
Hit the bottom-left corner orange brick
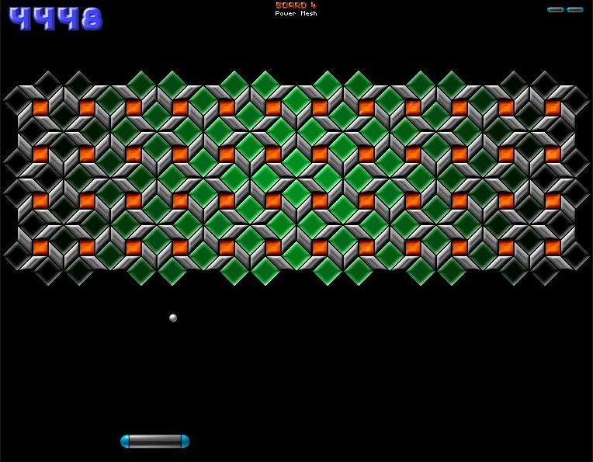[40, 247]
